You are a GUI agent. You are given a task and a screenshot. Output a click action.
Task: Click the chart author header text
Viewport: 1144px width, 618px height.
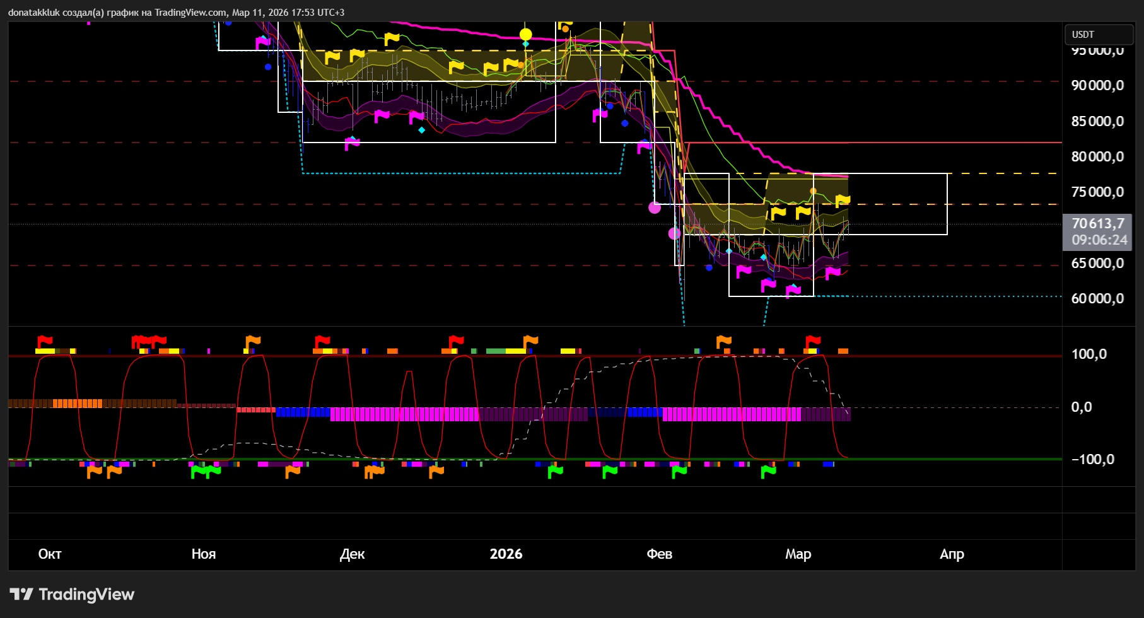click(176, 13)
